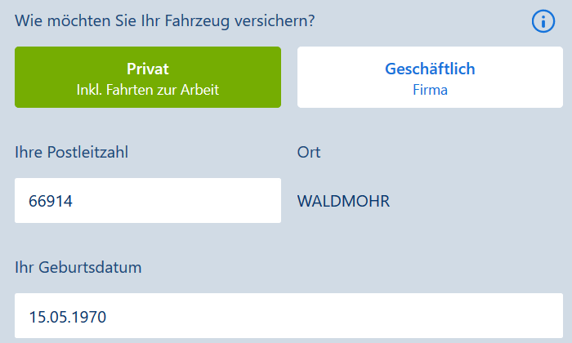Keep private insurance type selected

click(x=148, y=77)
